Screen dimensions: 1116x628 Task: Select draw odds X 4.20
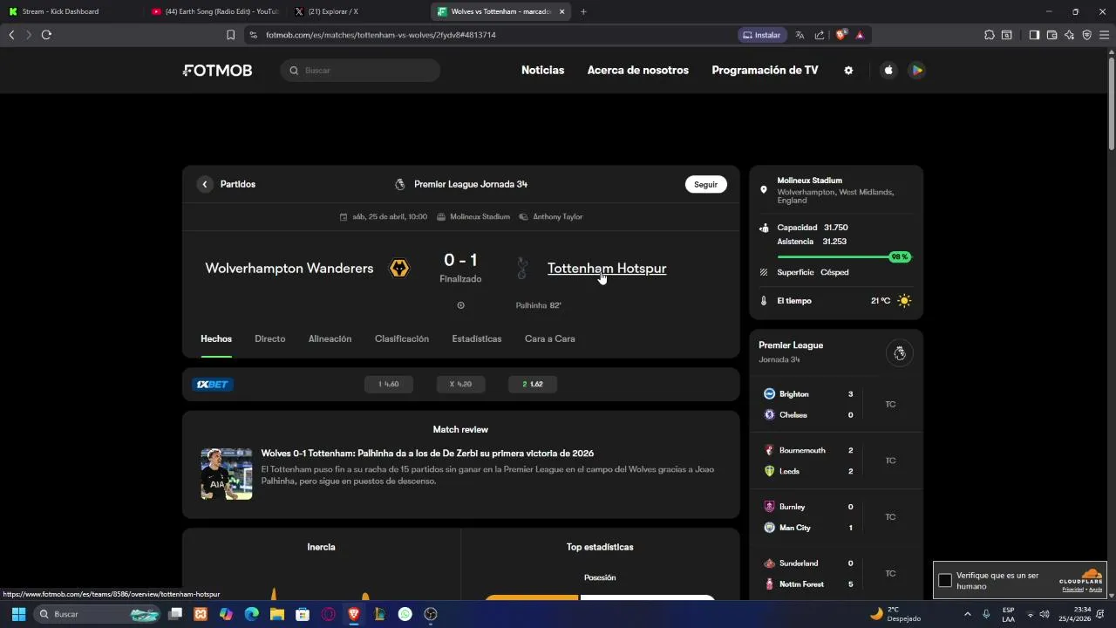pos(460,384)
